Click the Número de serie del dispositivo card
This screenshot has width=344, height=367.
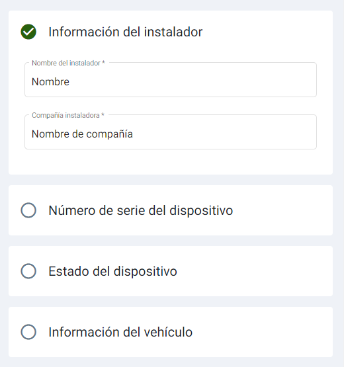(171, 210)
